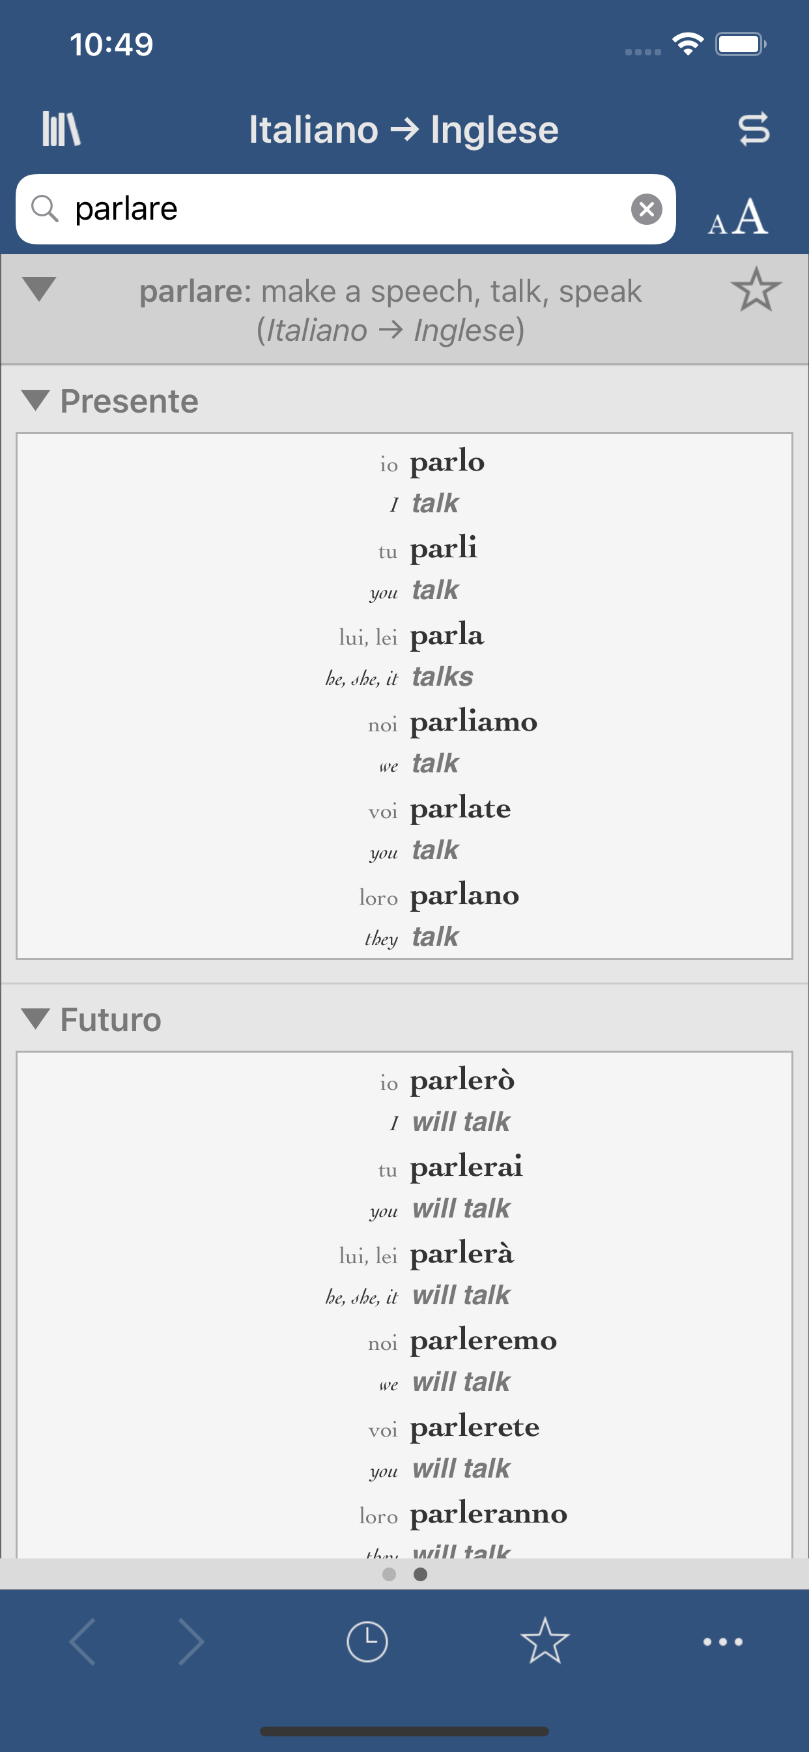Screen dimensions: 809x1752
Task: Clear the search field text
Action: tap(646, 209)
